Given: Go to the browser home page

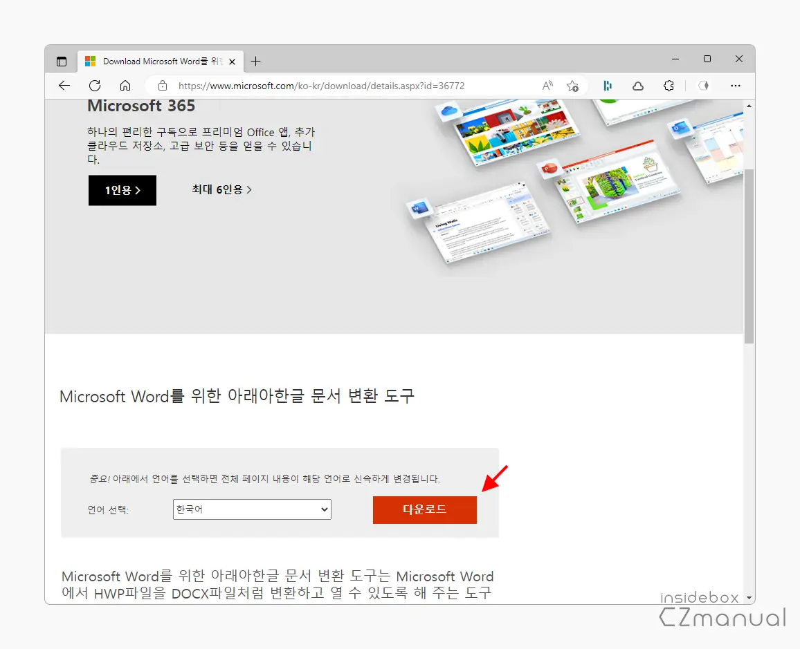Looking at the screenshot, I should (x=125, y=86).
